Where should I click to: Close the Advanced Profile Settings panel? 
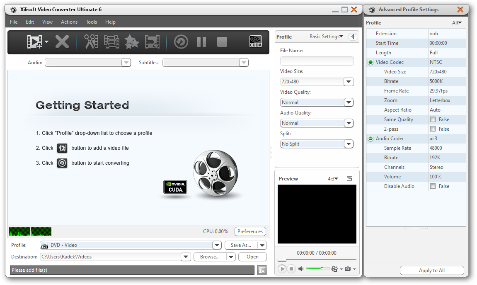[460, 10]
